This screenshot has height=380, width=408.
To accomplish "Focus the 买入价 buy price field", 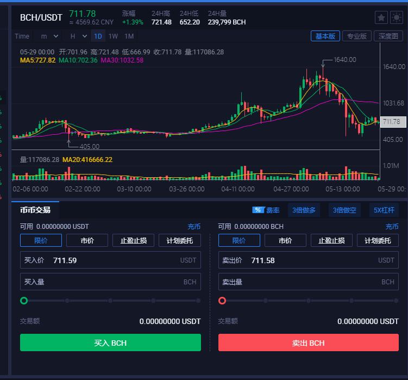I will [x=110, y=260].
